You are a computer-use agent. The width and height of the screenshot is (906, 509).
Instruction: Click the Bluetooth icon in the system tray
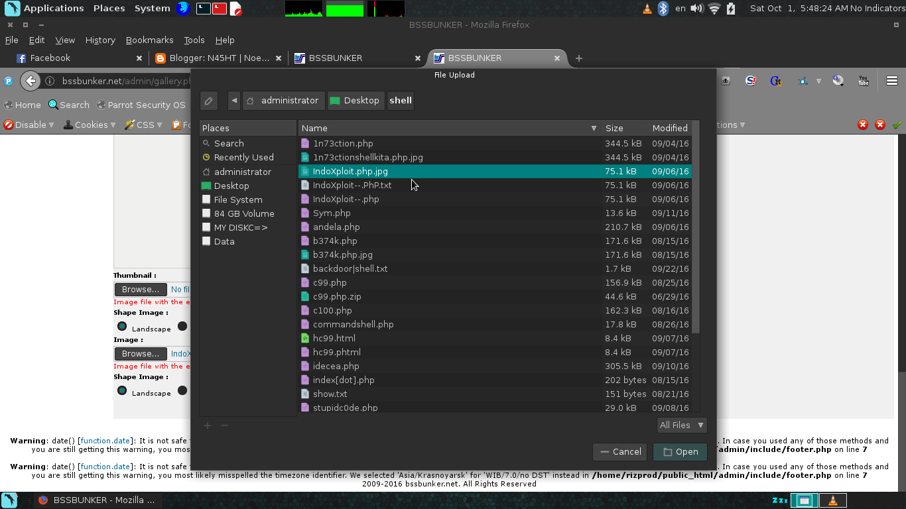(x=662, y=8)
